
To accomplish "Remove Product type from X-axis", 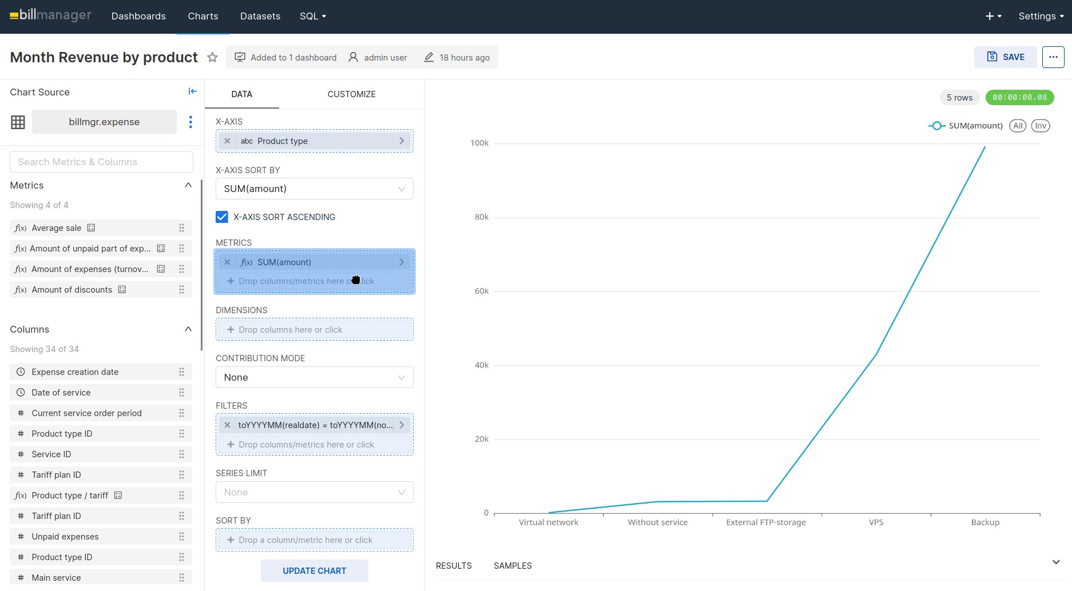I will tap(227, 141).
